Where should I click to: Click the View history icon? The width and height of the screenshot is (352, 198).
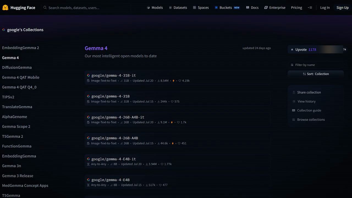tap(294, 101)
